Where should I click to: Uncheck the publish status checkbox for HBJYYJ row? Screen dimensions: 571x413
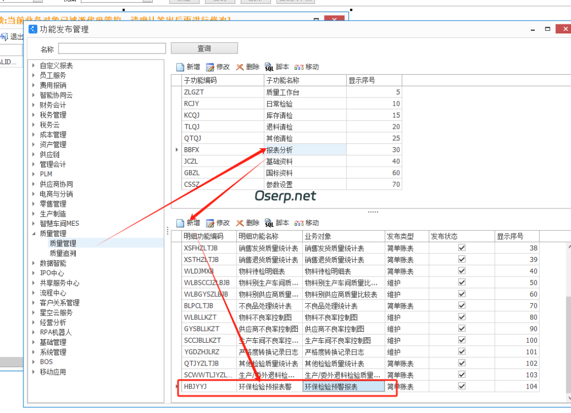point(461,387)
